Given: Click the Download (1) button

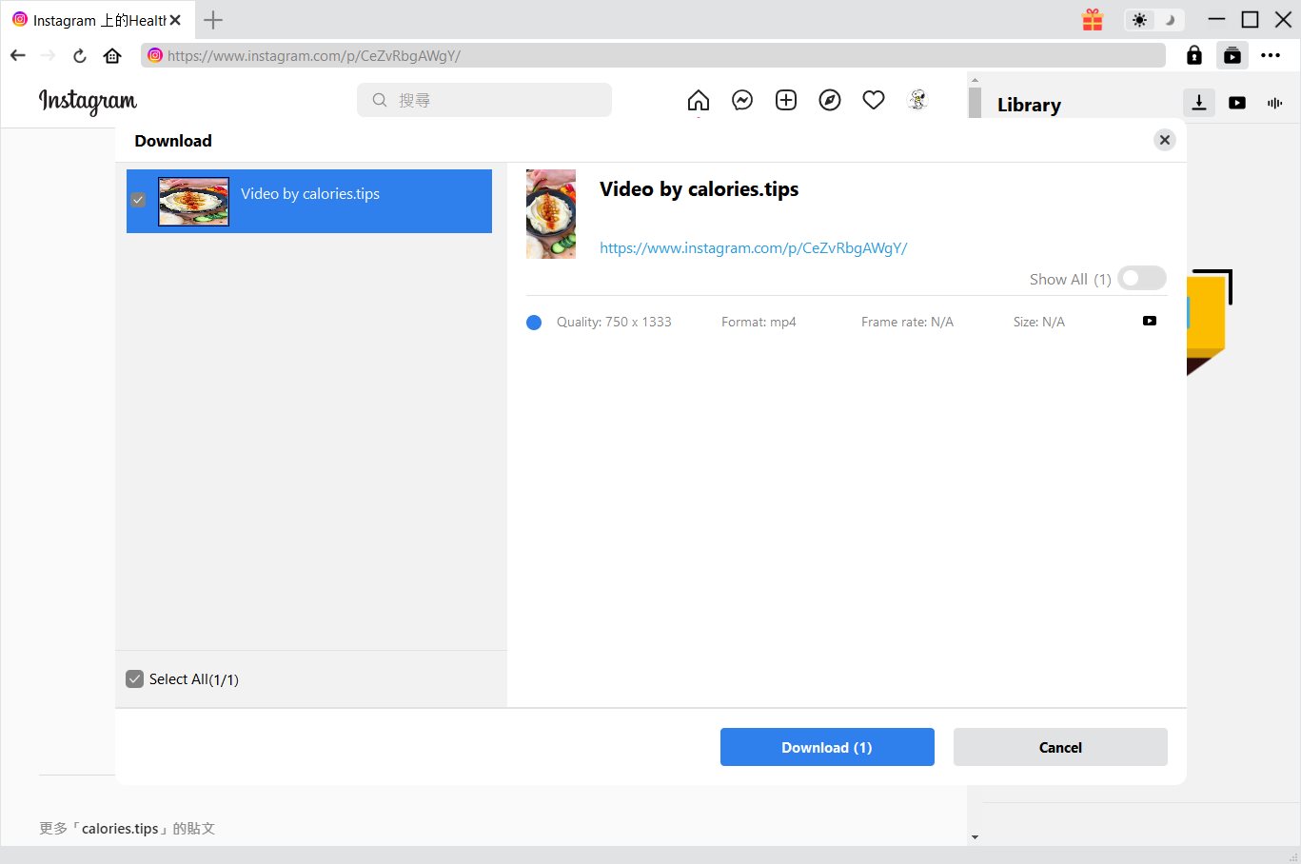Looking at the screenshot, I should click(827, 747).
